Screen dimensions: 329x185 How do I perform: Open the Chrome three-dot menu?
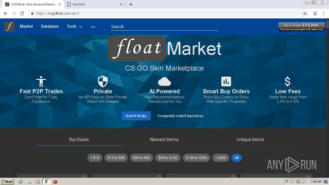324,13
